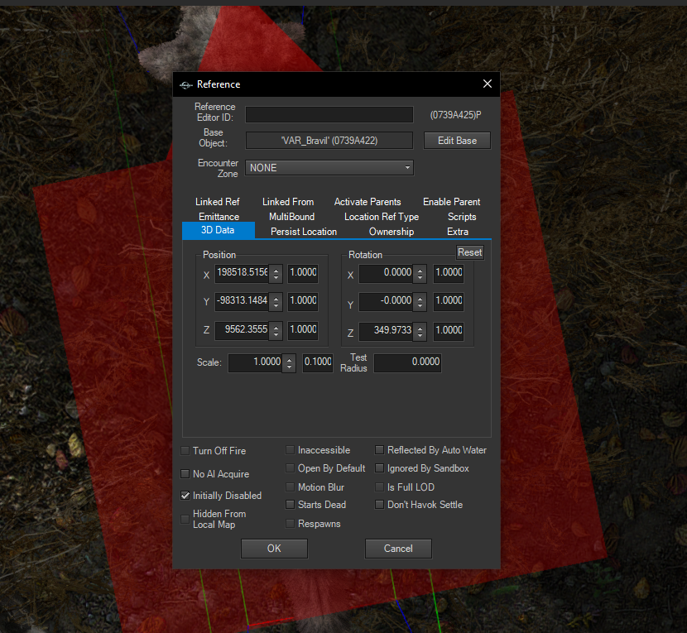Click Position Y value field

242,300
